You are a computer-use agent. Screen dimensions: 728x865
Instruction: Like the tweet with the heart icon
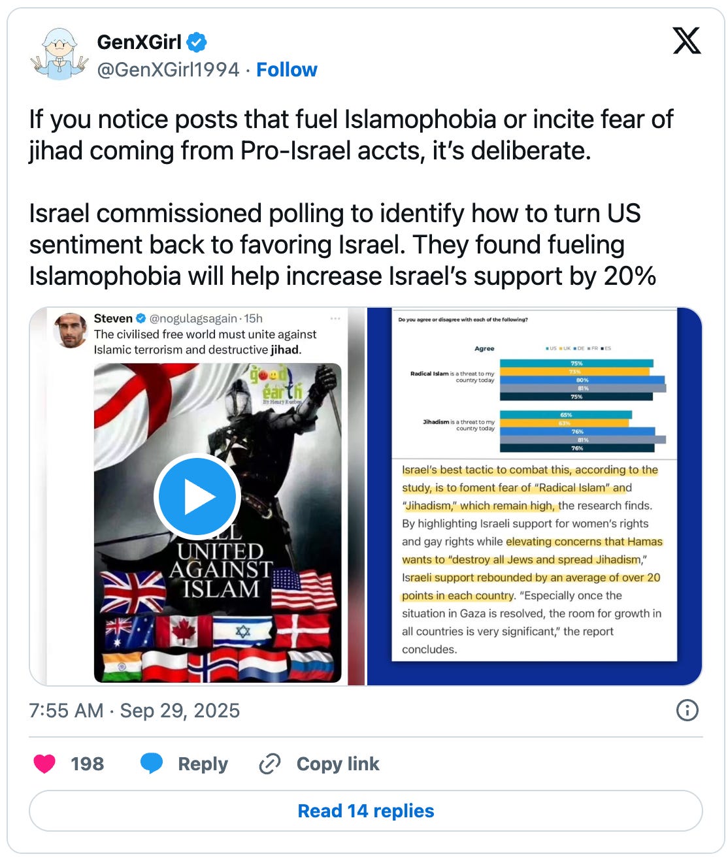pyautogui.click(x=44, y=764)
